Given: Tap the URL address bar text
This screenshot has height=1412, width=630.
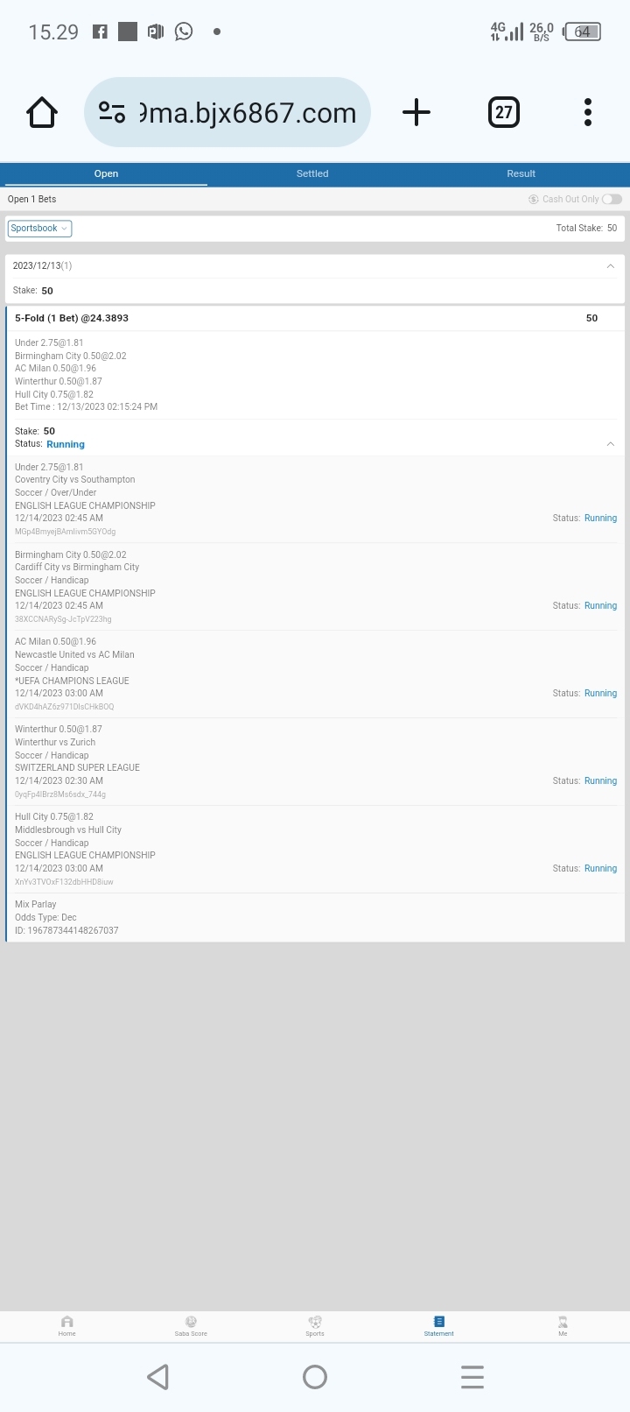Looking at the screenshot, I should pyautogui.click(x=249, y=113).
